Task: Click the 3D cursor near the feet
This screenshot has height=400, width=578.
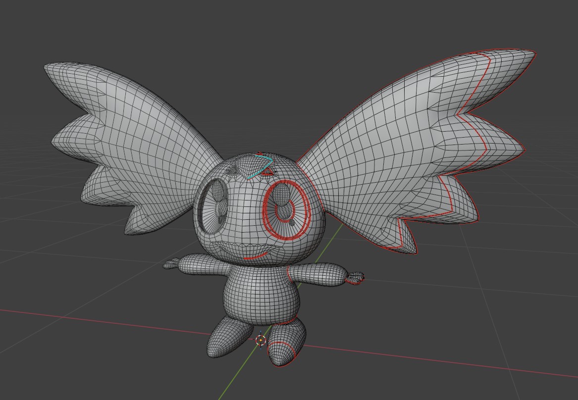Action: pos(261,340)
